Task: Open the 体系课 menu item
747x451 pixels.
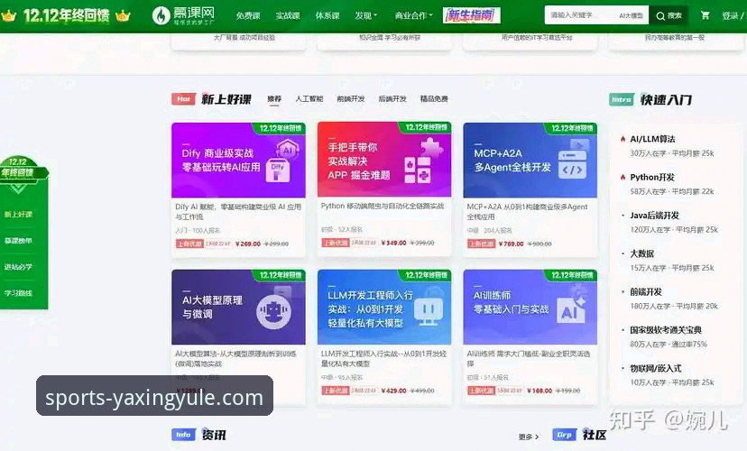Action: click(327, 15)
